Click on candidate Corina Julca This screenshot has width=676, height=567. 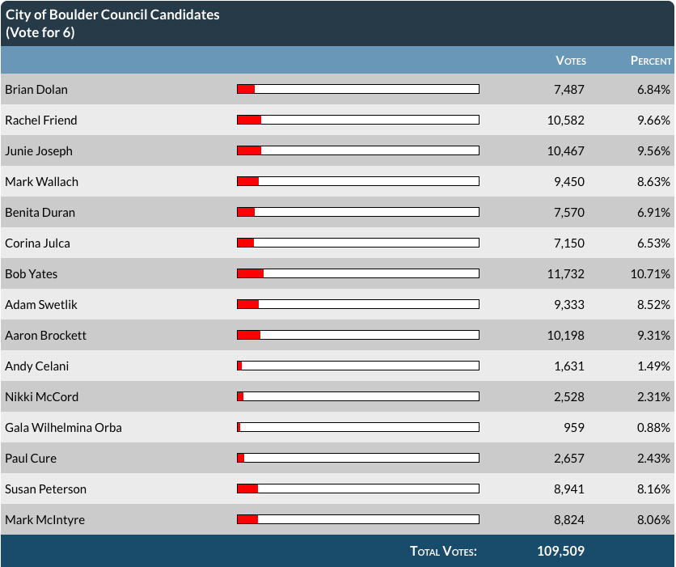[38, 243]
